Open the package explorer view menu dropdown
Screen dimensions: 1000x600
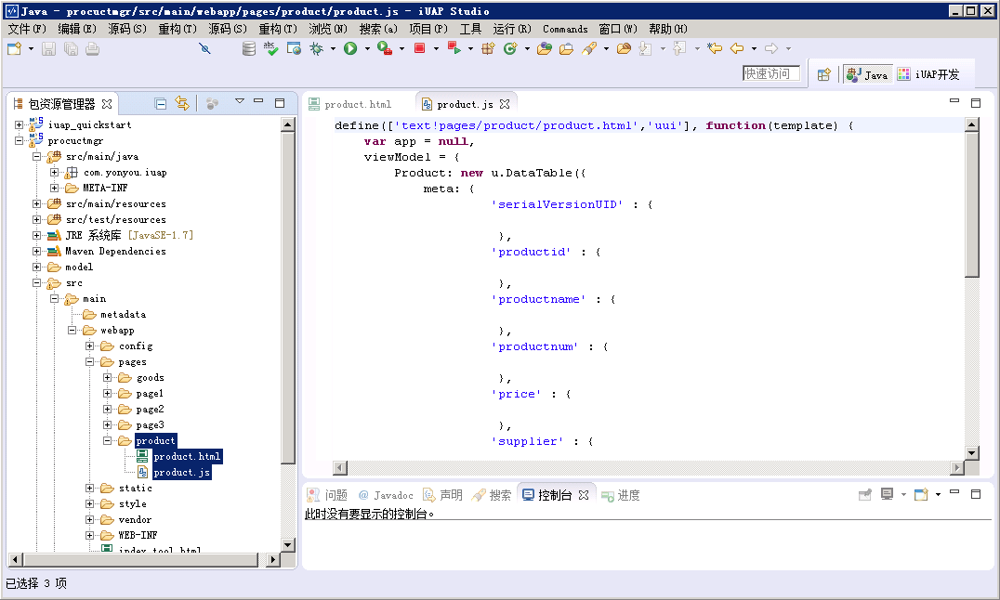coord(239,102)
